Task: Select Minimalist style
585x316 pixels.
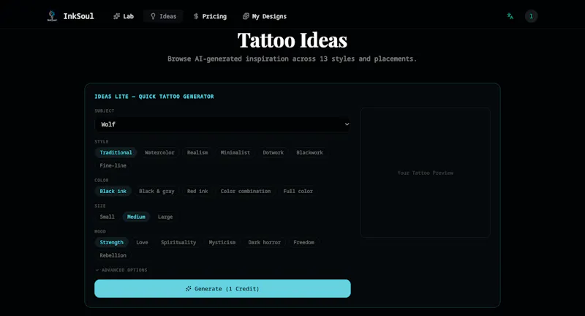Action: pyautogui.click(x=235, y=153)
